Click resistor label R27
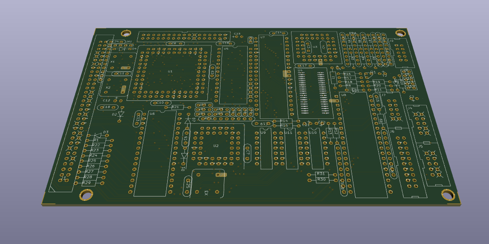The width and height of the screenshot is (489, 244). coord(89,172)
